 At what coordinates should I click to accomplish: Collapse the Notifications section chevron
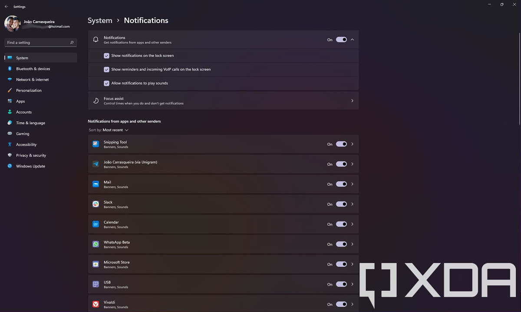tap(352, 39)
